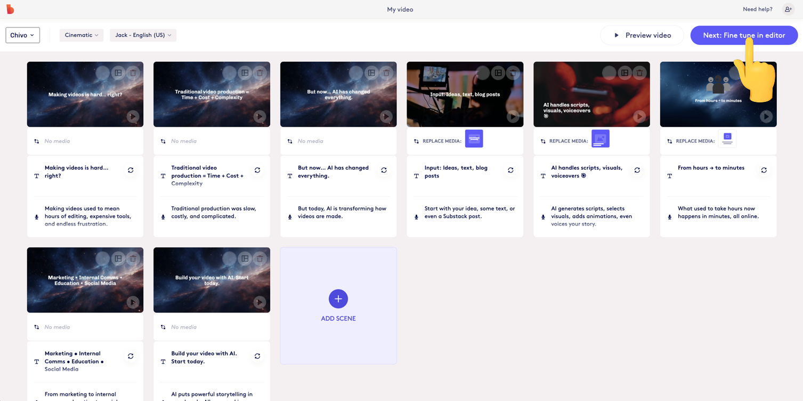Click the Preview video button
The height and width of the screenshot is (401, 803).
642,35
